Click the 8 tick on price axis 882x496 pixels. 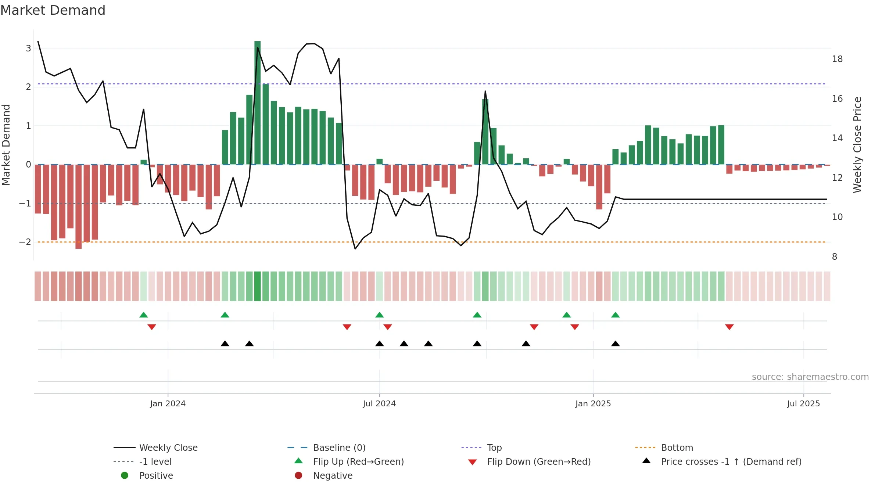835,256
